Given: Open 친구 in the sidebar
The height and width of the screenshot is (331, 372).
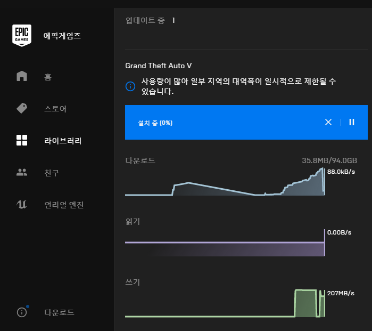Looking at the screenshot, I should (x=52, y=173).
